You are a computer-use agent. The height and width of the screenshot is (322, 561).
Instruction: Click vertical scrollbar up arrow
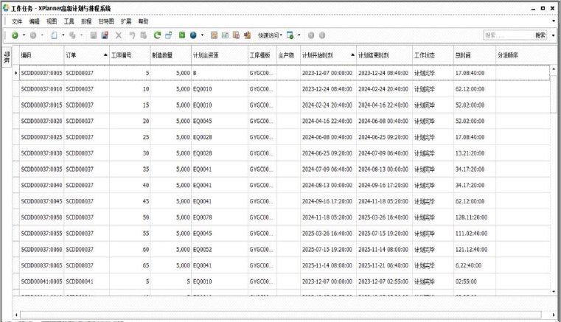coord(554,69)
